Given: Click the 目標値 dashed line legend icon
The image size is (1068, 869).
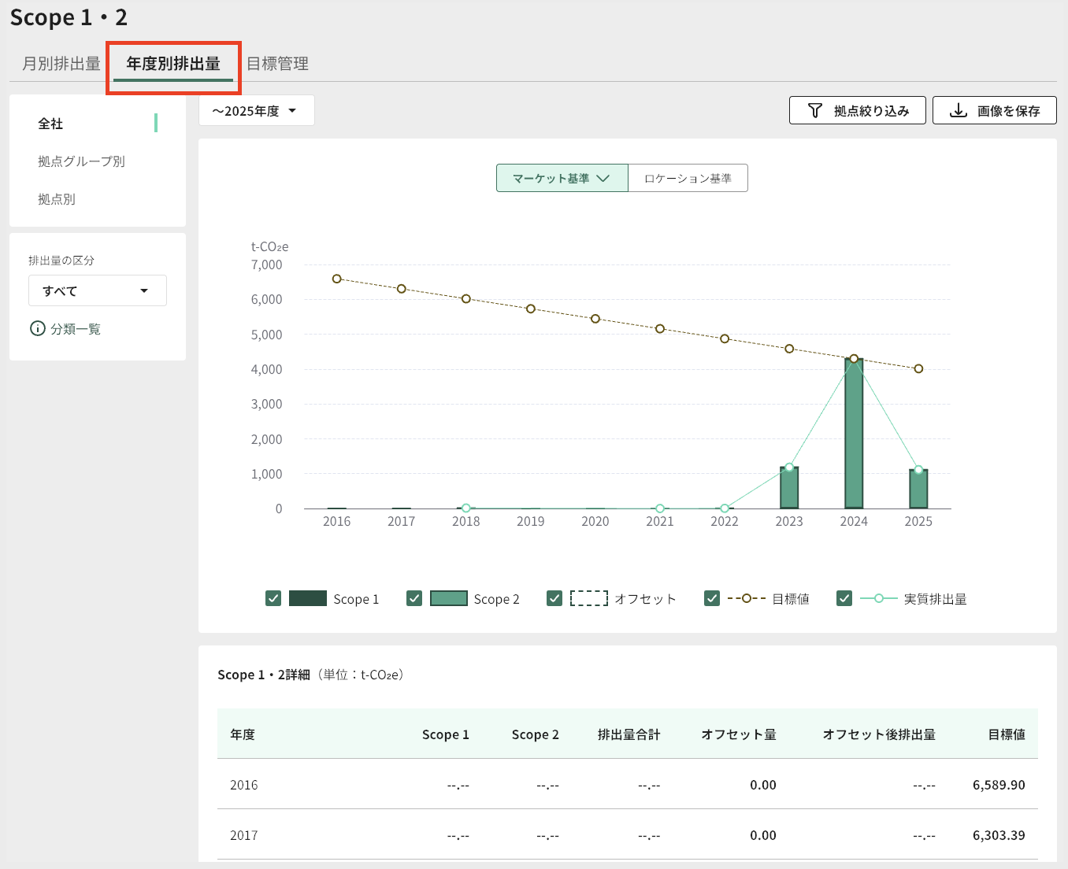Looking at the screenshot, I should tap(746, 599).
